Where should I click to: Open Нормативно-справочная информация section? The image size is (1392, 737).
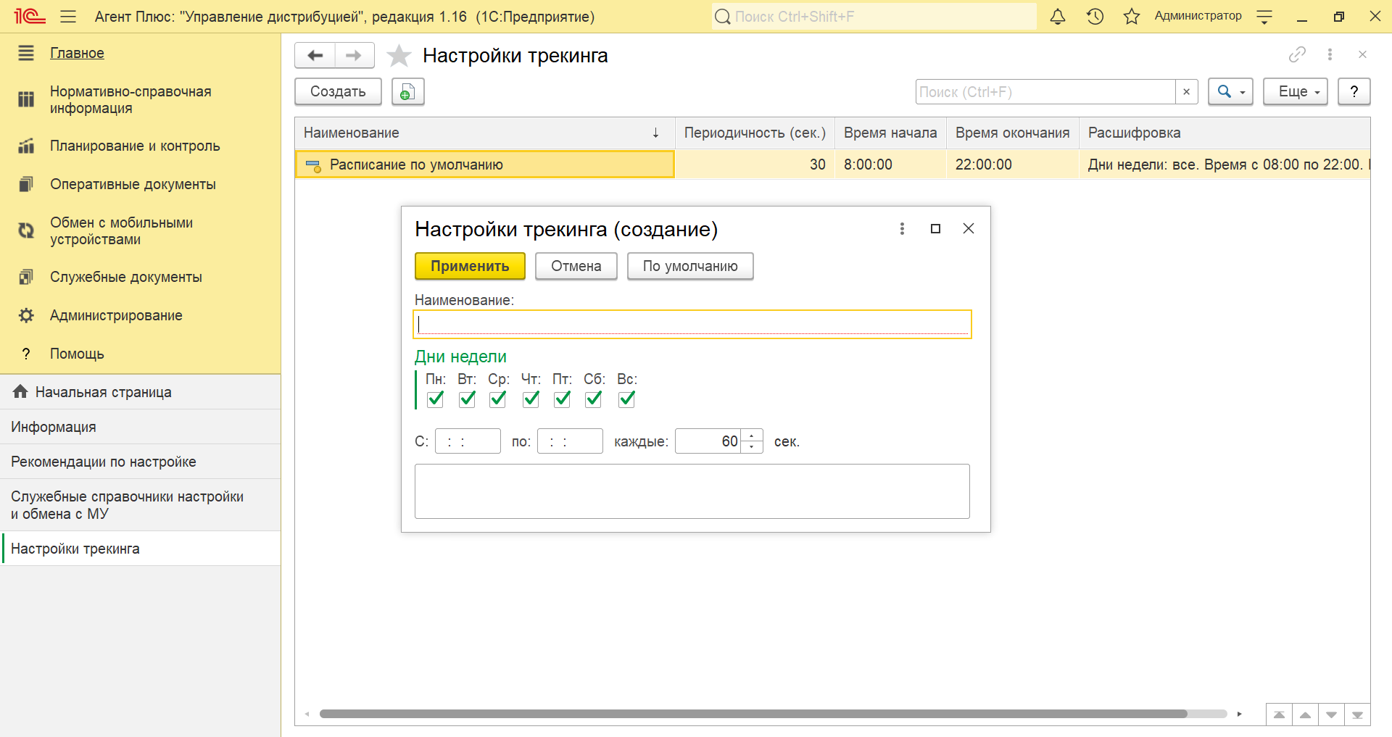point(130,100)
